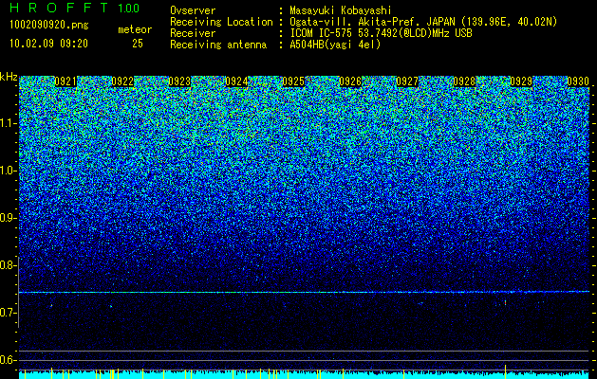Click the Ovserver field label
The width and height of the screenshot is (597, 379).
[193, 10]
